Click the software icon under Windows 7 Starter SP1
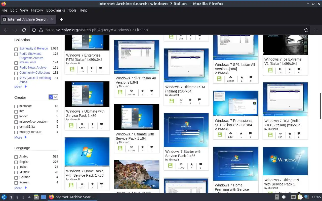This screenshot has width=322, height=201. [170, 166]
